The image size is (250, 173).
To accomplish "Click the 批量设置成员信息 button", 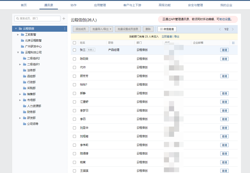I will point(128,29).
